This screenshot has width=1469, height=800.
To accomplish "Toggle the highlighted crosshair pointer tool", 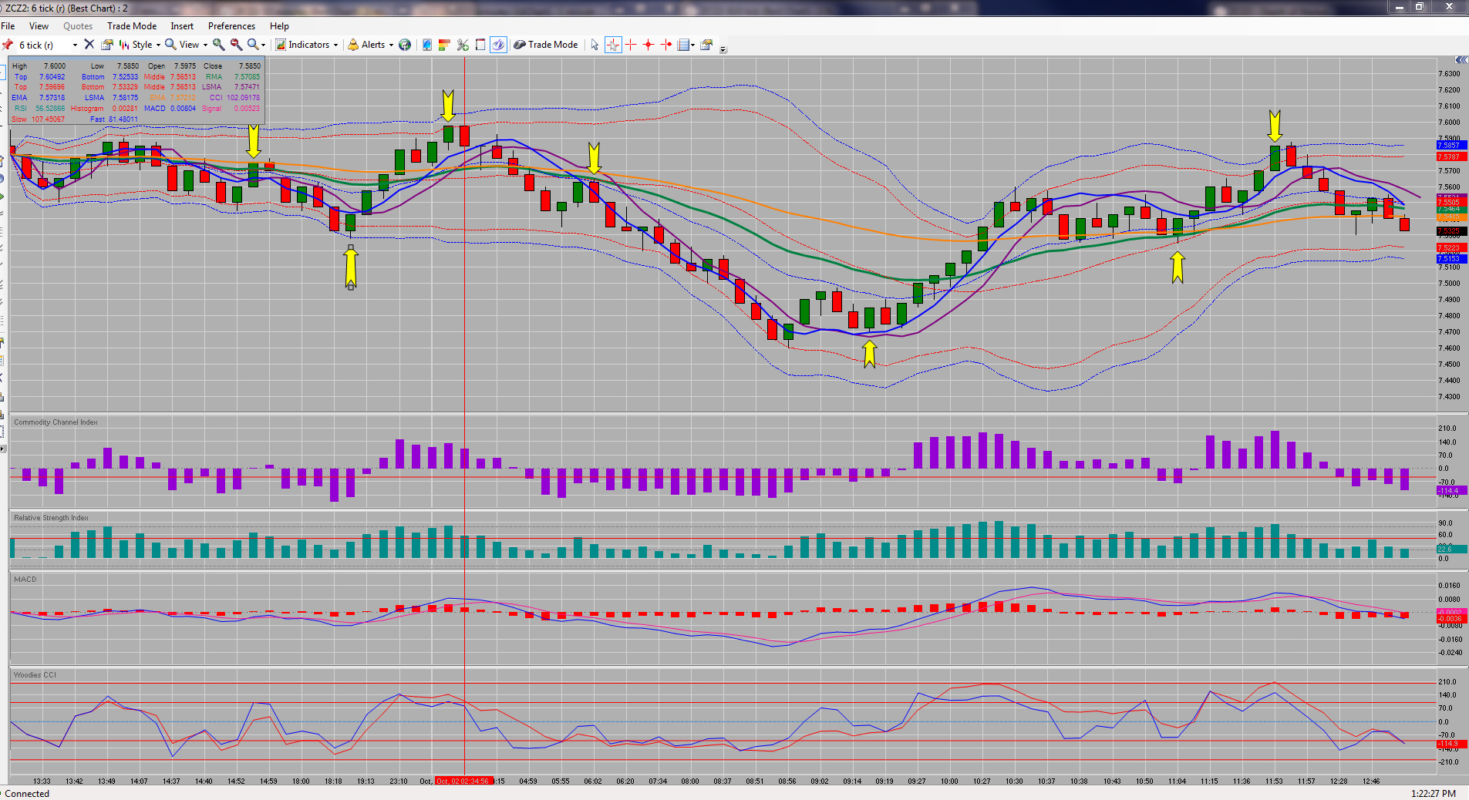I will 613,45.
